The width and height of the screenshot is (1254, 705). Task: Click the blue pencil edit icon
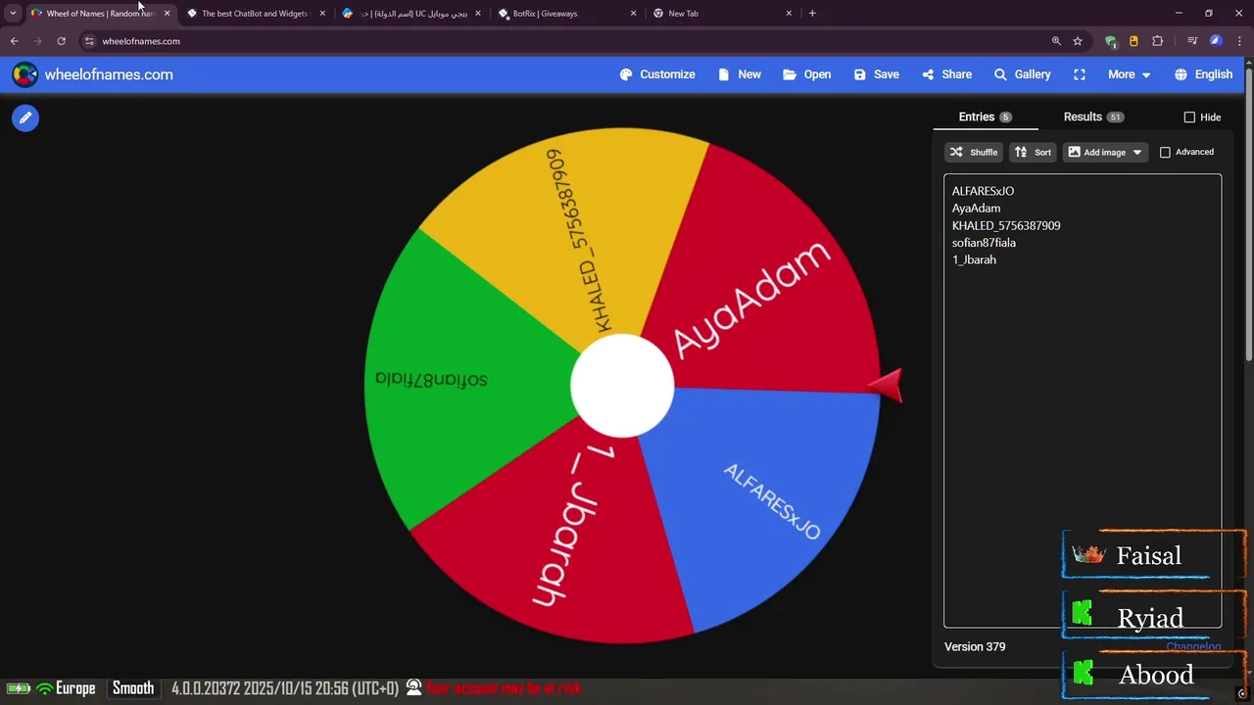coord(25,117)
